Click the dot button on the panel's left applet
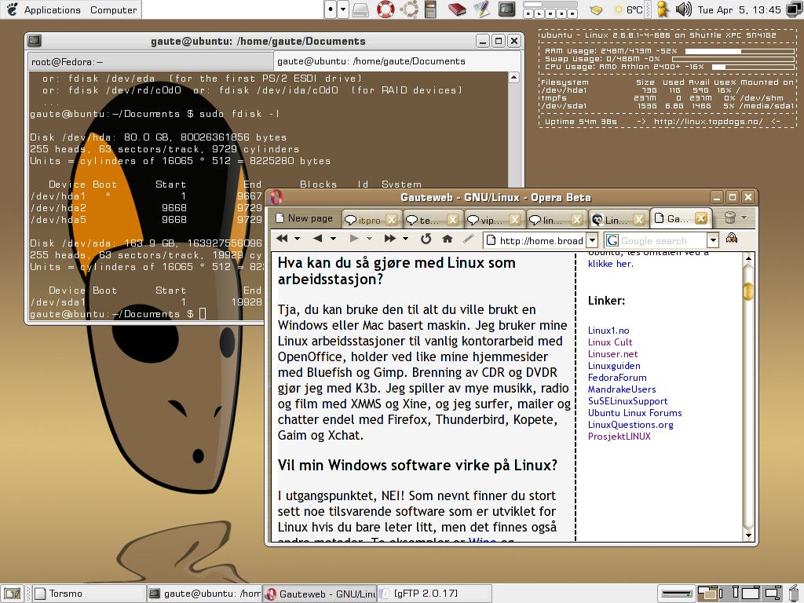 331,9
